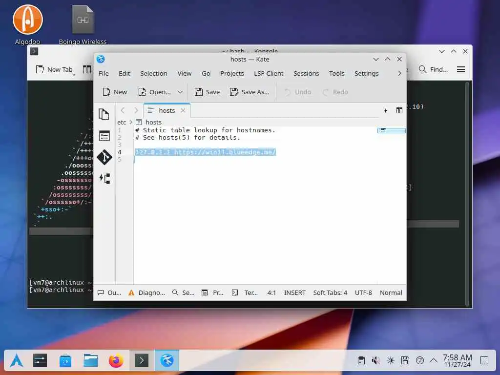Expand the system tray hidden icons arrow
500x375 pixels.
(434, 361)
